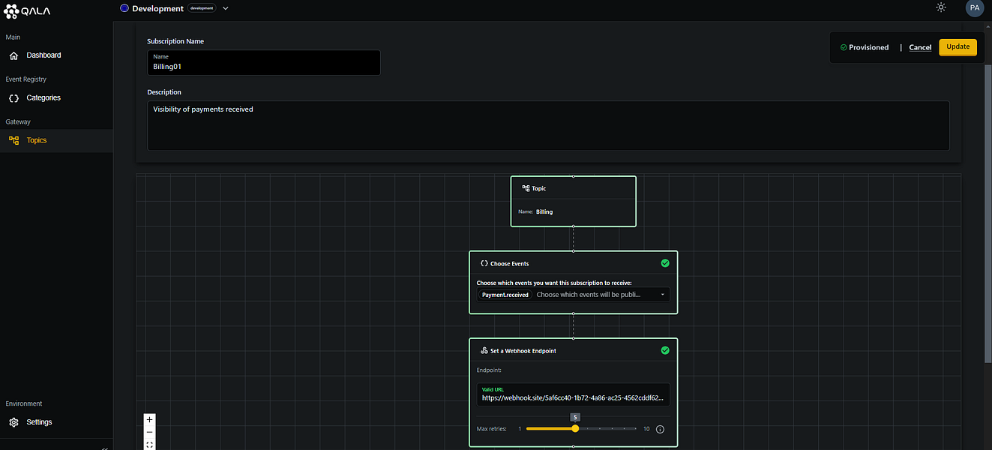The height and width of the screenshot is (450, 992).
Task: Click the development environment badge
Action: pyautogui.click(x=202, y=8)
